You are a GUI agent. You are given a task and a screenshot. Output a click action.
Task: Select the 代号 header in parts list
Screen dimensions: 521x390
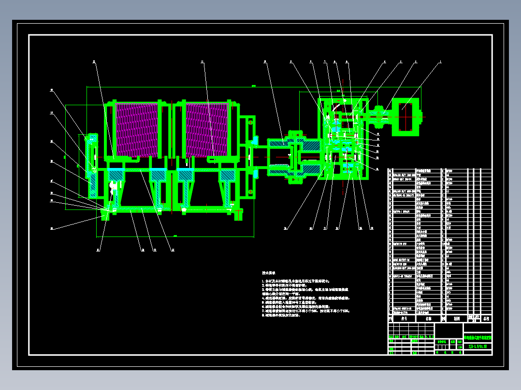(404, 319)
